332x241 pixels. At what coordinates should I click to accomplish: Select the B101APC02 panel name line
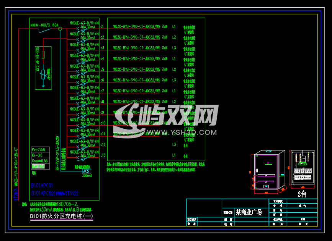[55, 193]
